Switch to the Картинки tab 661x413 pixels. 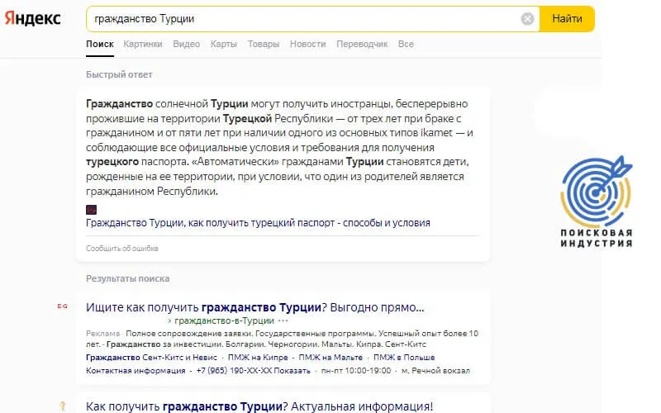142,45
